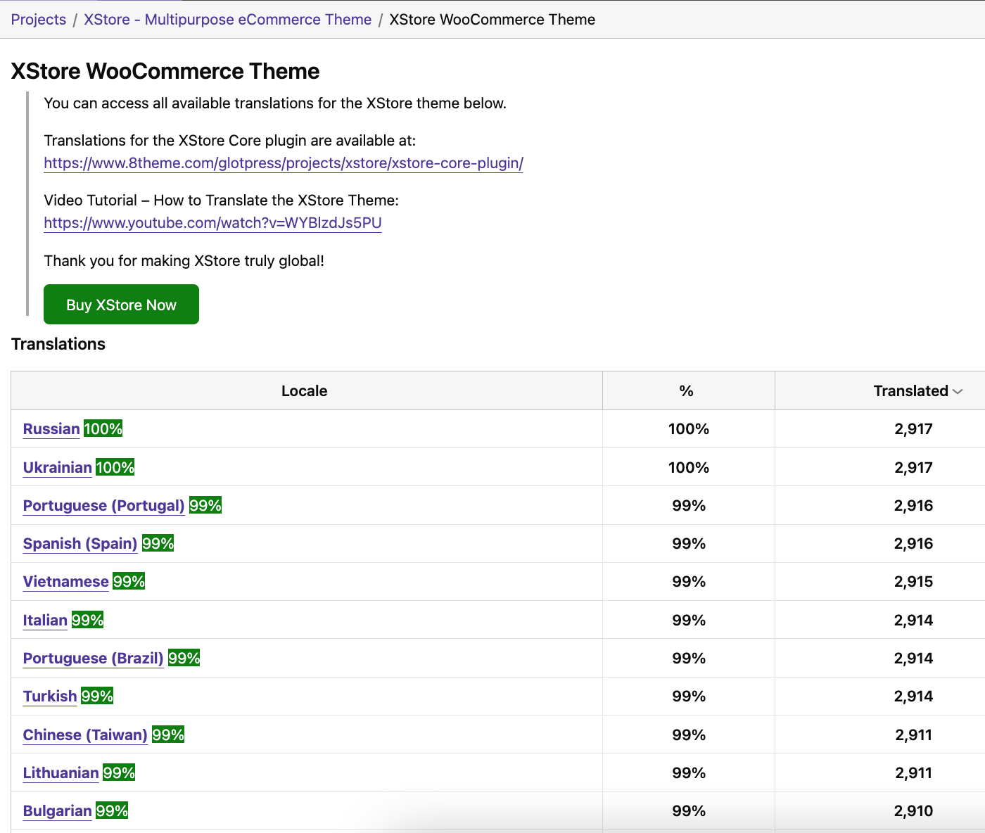Select Portuguese (Portugal) locale
Image resolution: width=985 pixels, height=833 pixels.
(103, 506)
